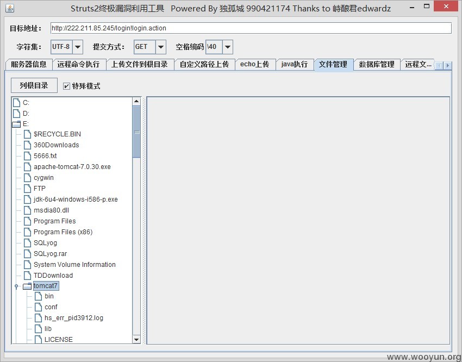Select the SQLyog.rar entry label
Screen dimensions: 462x362
(x=51, y=254)
